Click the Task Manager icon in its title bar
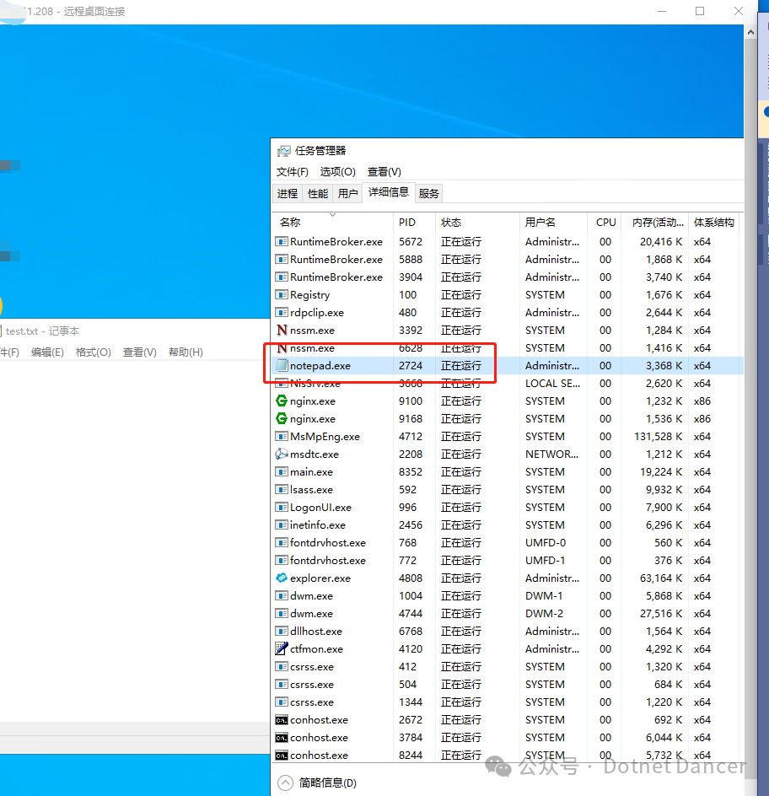The height and width of the screenshot is (796, 769). (284, 150)
